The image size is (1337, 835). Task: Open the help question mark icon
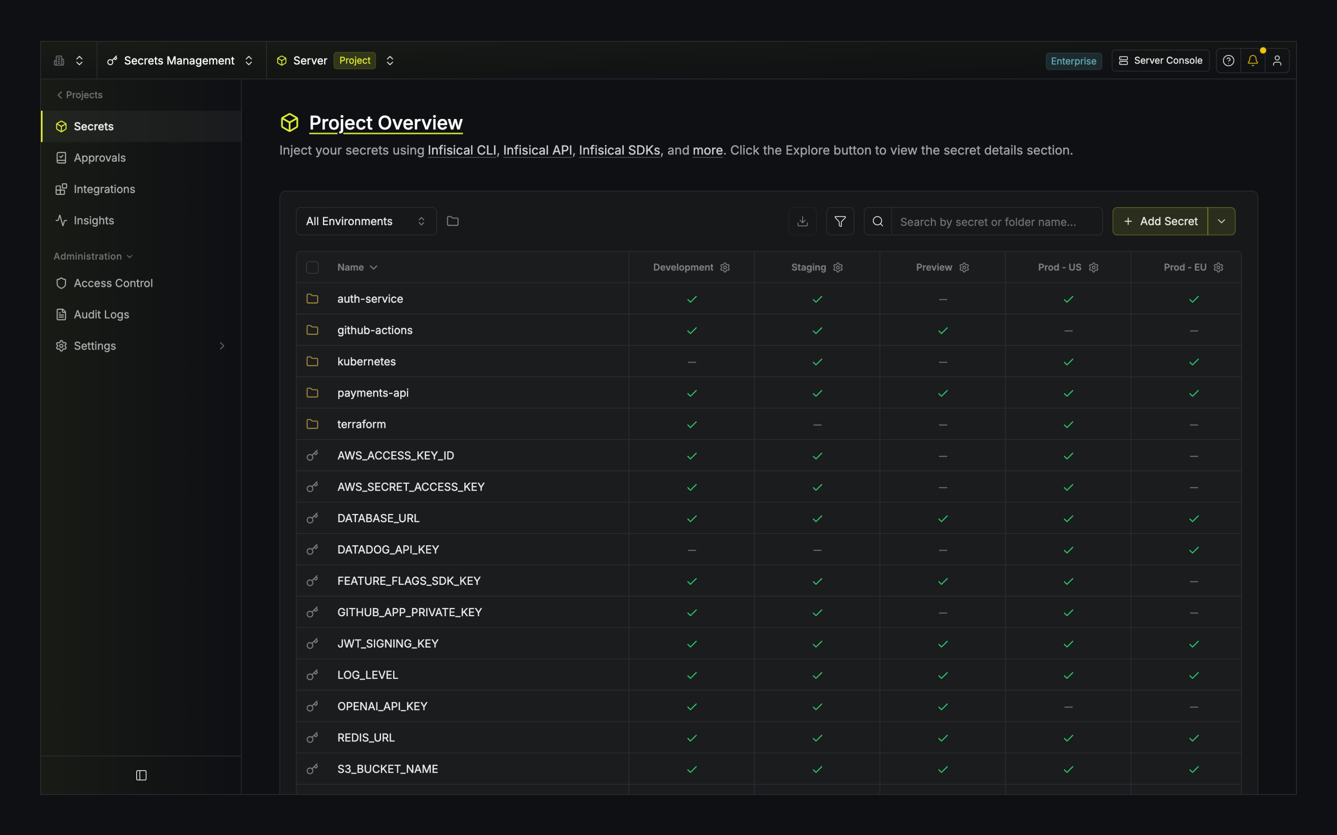1228,61
